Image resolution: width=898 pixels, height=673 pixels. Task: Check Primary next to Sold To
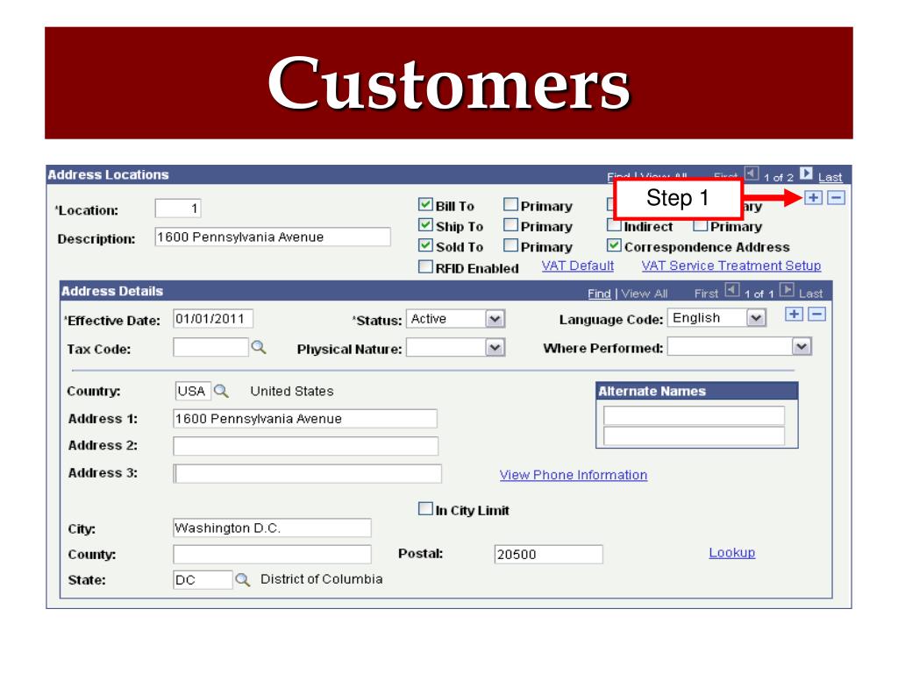coord(510,245)
